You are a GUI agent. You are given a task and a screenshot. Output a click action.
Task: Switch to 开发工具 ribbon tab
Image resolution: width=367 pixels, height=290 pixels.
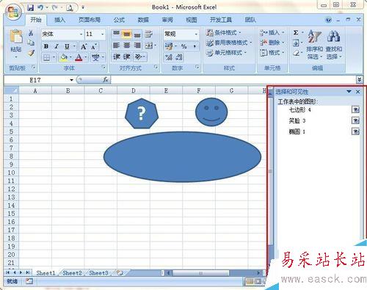[221, 20]
